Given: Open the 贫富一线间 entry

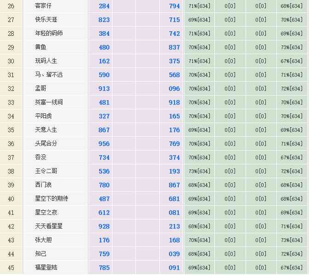Looking at the screenshot, I should coord(49,102).
